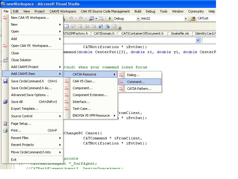The image size is (238, 179).
Task: Open the View menu
Action: 26,11
